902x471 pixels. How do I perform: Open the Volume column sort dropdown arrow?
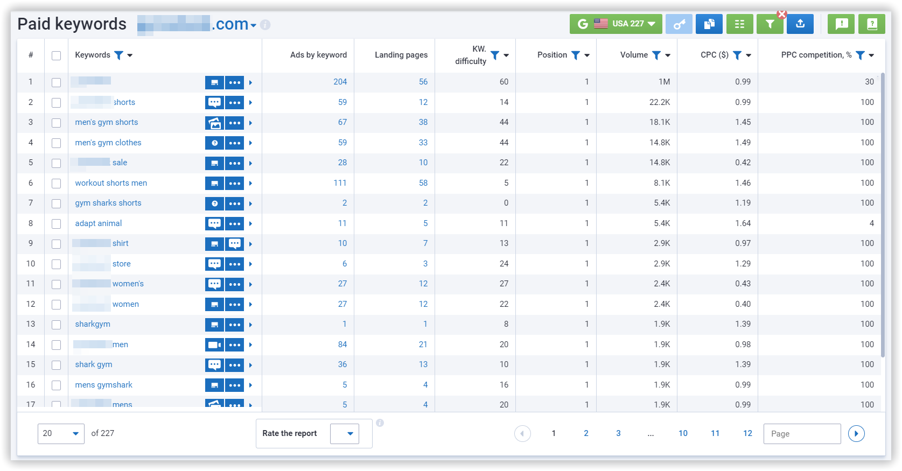(x=668, y=55)
